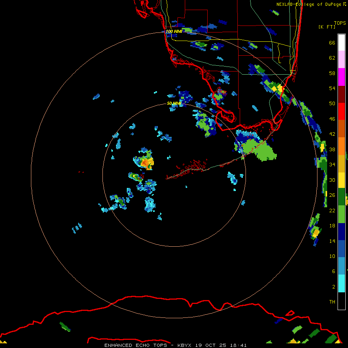Click the 'ENHANCED ECHO TOPS' product title

[x=136, y=345]
